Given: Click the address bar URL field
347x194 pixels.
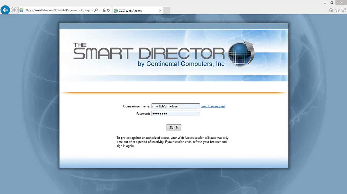Looking at the screenshot, I should (x=59, y=10).
